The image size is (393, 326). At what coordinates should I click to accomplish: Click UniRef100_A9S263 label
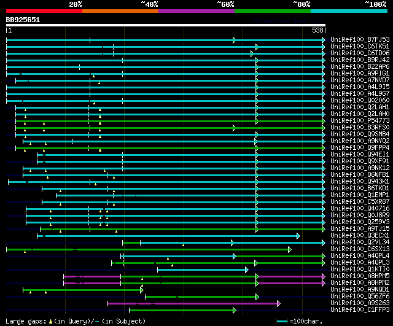click(x=360, y=303)
